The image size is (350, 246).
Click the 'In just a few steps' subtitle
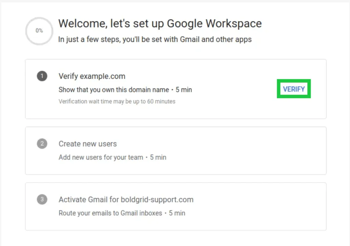coord(155,39)
